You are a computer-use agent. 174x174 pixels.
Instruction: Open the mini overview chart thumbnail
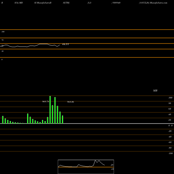pos(86,167)
